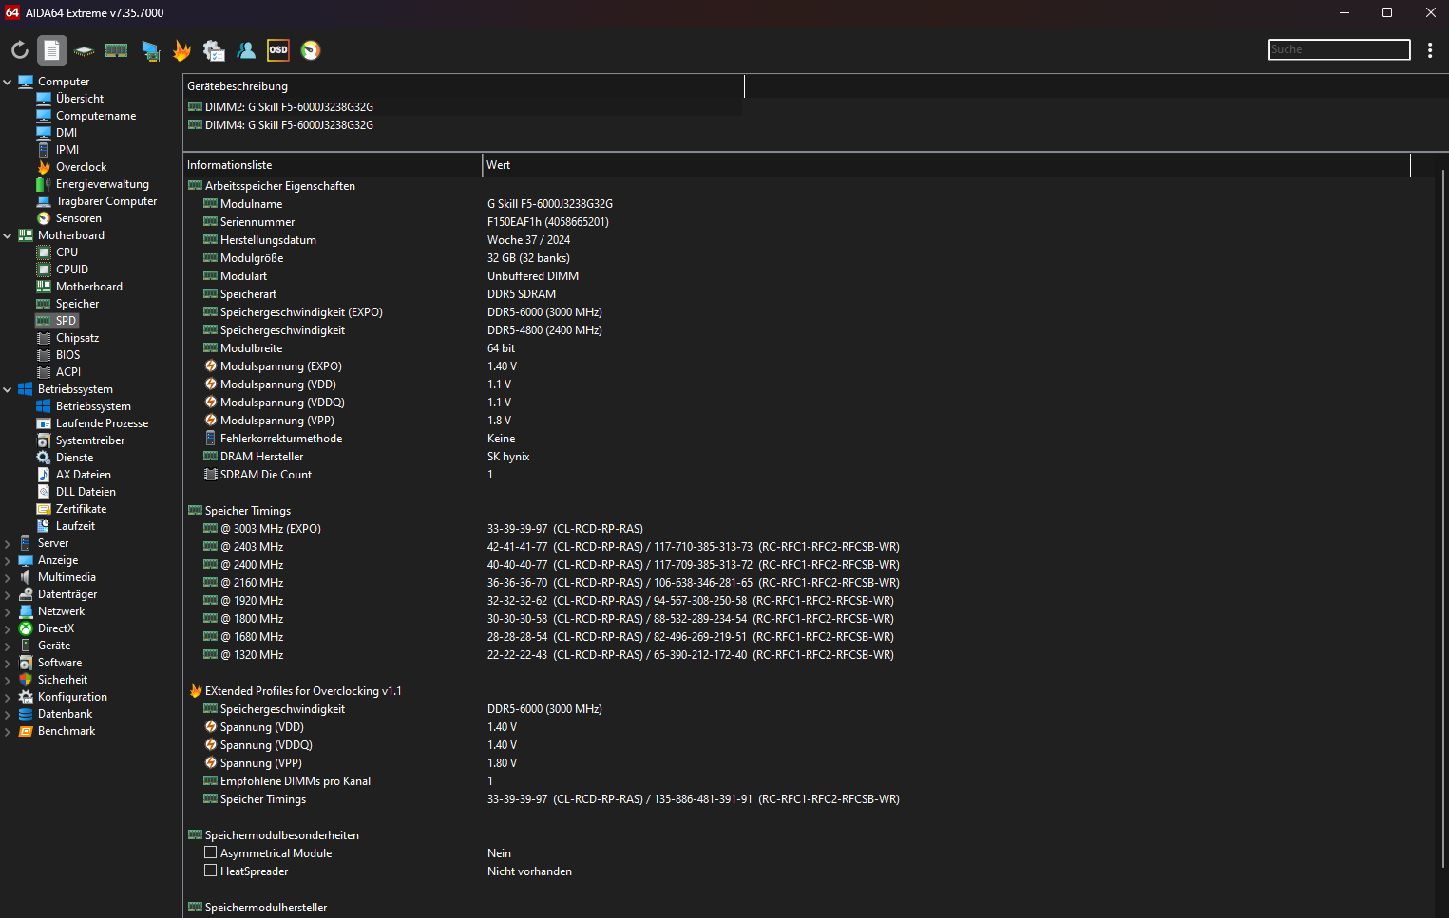Select the Empfohlene DIMMs pro Kanal row

pos(808,781)
